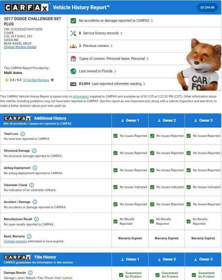The width and height of the screenshot is (222, 280).
Task: Click Owner 3 Airbag Deployment green checkmark
Action: coord(188,170)
